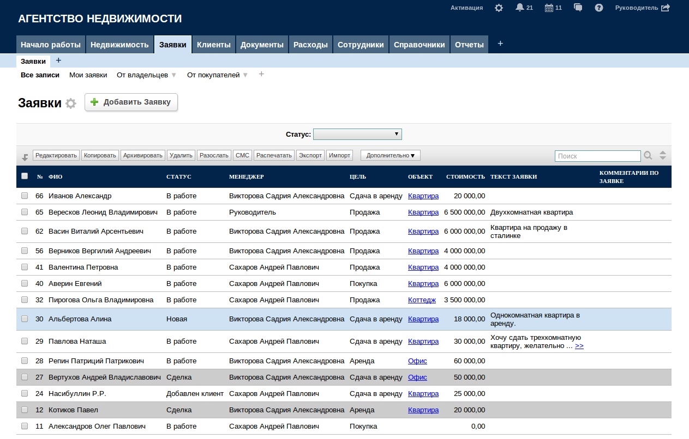Select checkbox for Альбертова Алина row
Screen dimensions: 689x439
pyautogui.click(x=25, y=319)
